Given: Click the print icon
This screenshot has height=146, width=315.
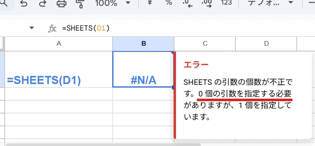Looking at the screenshot, I should click(x=61, y=3).
